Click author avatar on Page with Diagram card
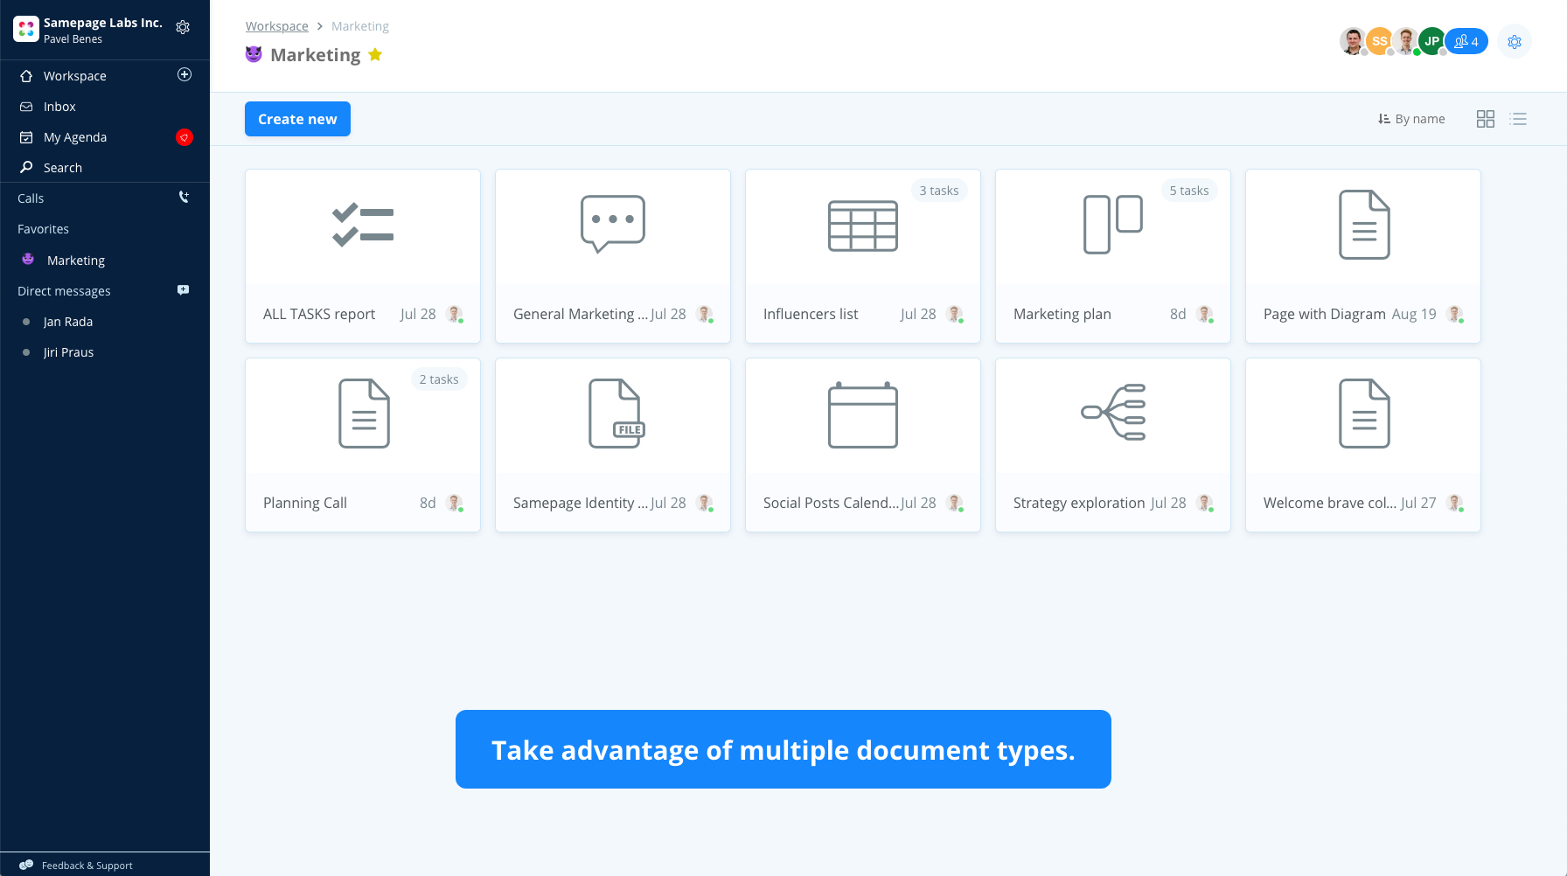This screenshot has height=876, width=1567. 1455,314
